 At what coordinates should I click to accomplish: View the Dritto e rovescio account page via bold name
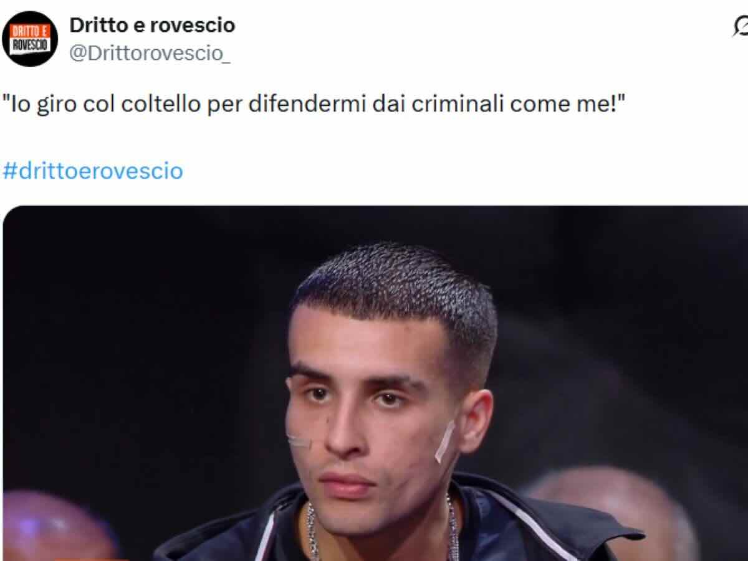(152, 26)
